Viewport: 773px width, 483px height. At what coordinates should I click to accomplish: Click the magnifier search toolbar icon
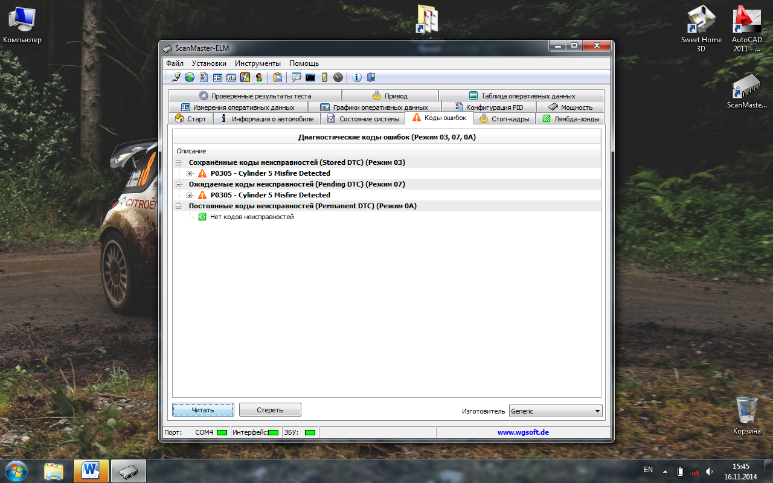tap(296, 77)
